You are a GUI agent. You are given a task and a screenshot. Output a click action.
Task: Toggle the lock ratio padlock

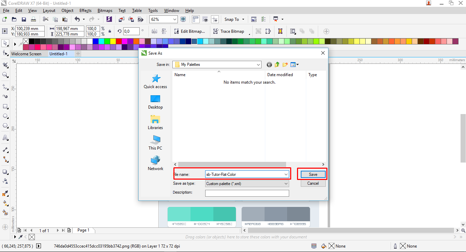pyautogui.click(x=110, y=31)
